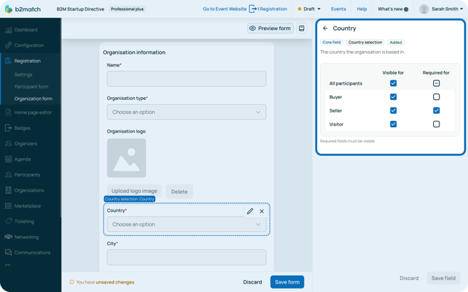Click Sarah Smith avatar icon

pos(424,9)
